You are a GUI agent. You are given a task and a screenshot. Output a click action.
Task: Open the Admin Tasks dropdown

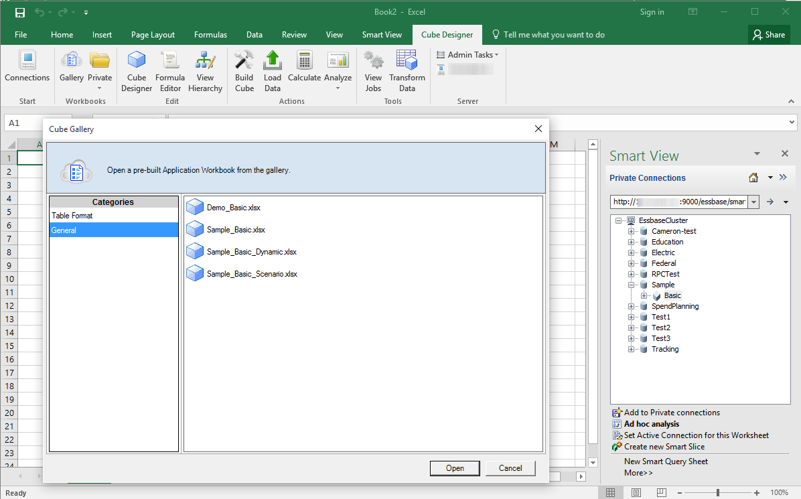(x=467, y=55)
